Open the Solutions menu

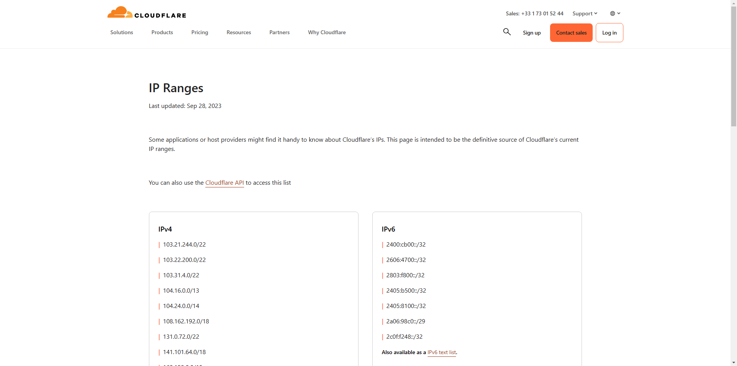coord(122,32)
